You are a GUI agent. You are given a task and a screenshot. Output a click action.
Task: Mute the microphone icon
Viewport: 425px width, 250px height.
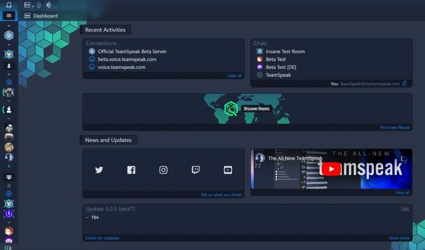coord(39,5)
